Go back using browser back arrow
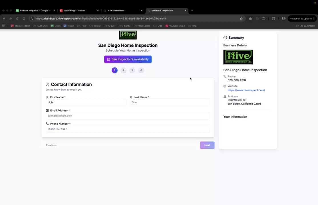The width and height of the screenshot is (318, 205). 4,19
